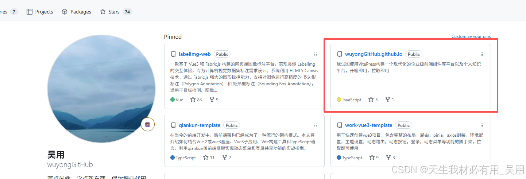Image resolution: width=526 pixels, height=179 pixels.
Task: Click the yellow JavaScript language dot
Action: (339, 100)
